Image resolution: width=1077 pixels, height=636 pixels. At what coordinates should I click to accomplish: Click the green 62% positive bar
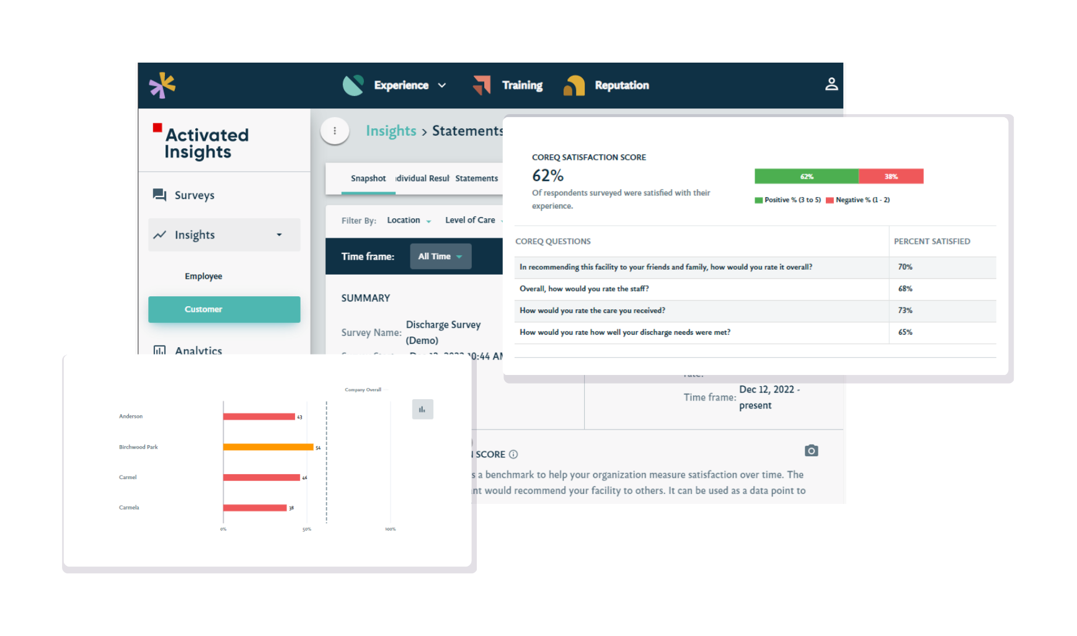point(806,177)
